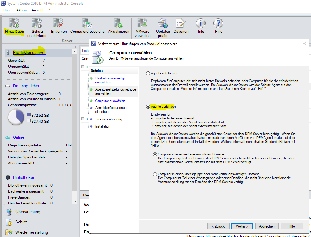Click the Bibliotheken library icon
Viewport: 311px width, 237px height.
pos(8,177)
